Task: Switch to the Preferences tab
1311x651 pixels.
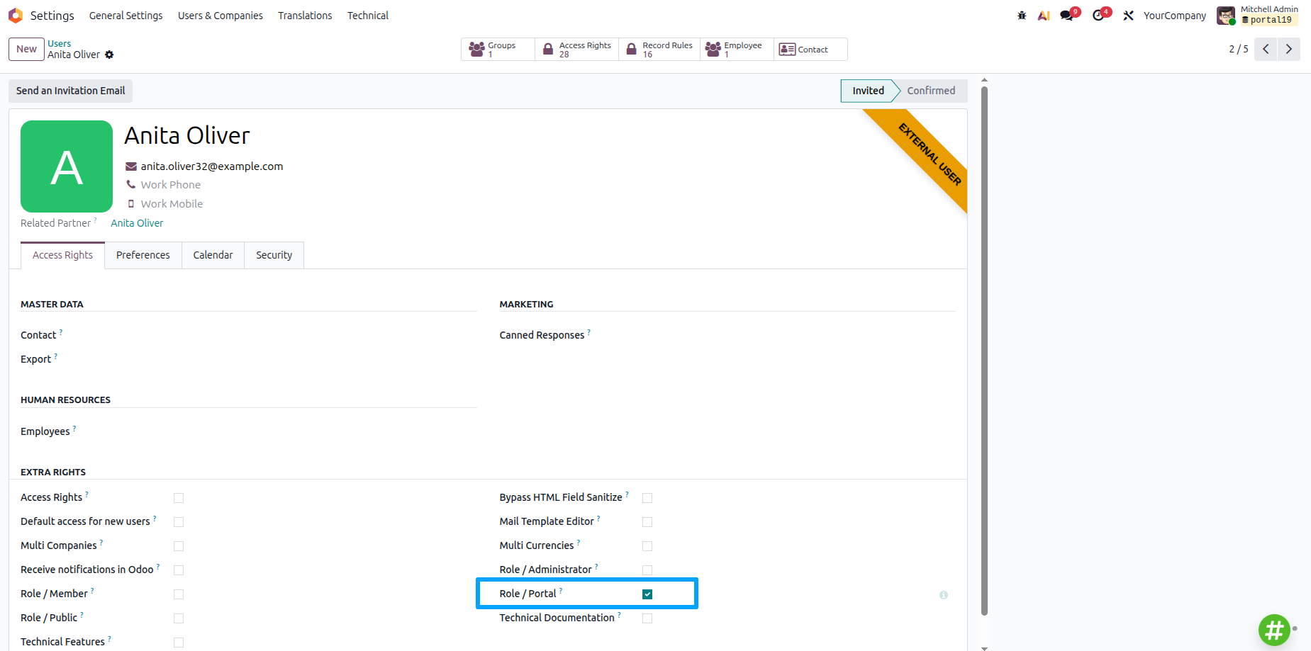Action: 143,255
